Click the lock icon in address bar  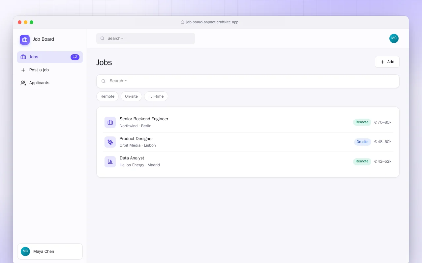(x=182, y=22)
